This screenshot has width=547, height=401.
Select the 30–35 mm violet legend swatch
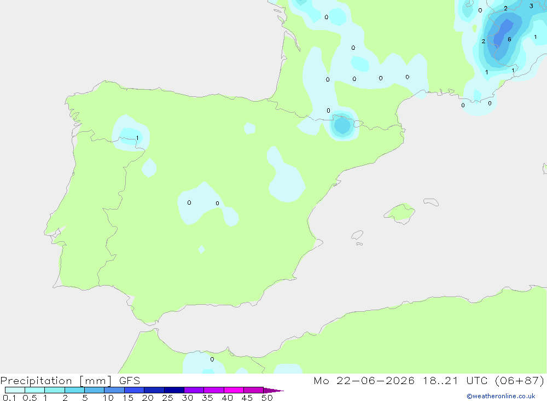point(194,390)
